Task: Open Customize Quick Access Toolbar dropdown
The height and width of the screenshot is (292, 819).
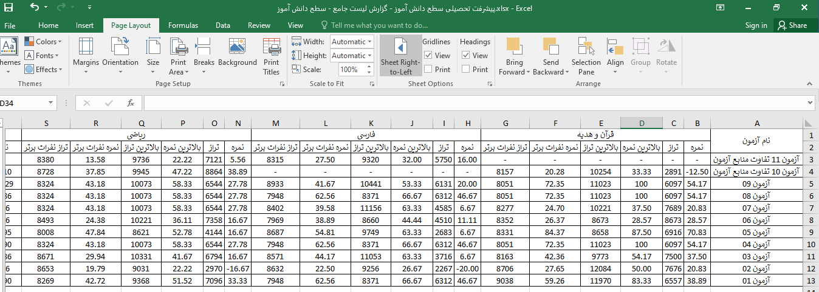Action: 90,8
